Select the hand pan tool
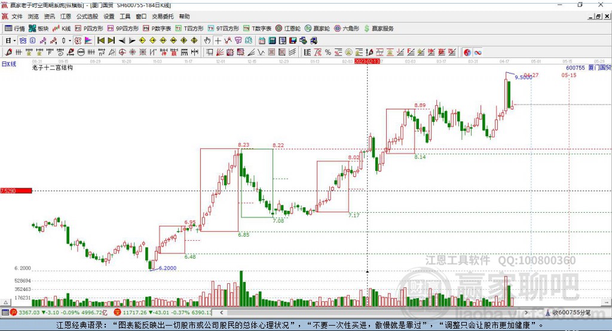Image resolution: width=612 pixels, height=331 pixels. 207,41
